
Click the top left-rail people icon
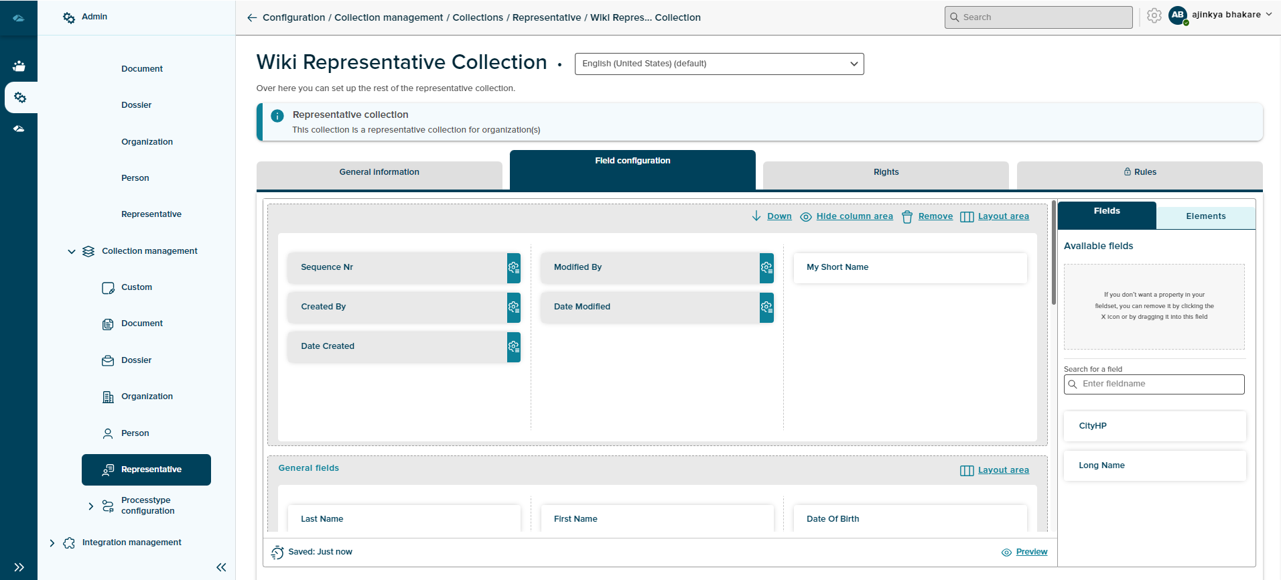19,66
